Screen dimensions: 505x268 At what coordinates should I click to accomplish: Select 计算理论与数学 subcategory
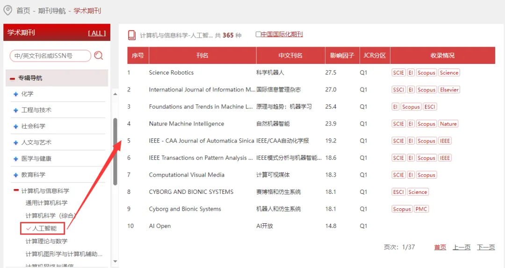click(47, 241)
